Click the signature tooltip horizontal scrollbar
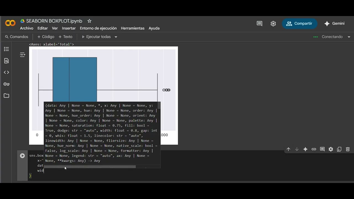354x199 pixels. pos(90,167)
